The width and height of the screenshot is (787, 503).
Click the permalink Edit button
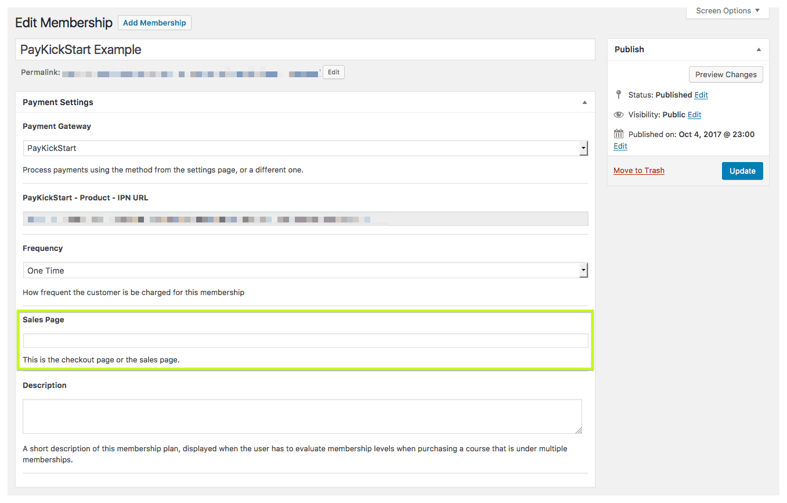tap(334, 73)
